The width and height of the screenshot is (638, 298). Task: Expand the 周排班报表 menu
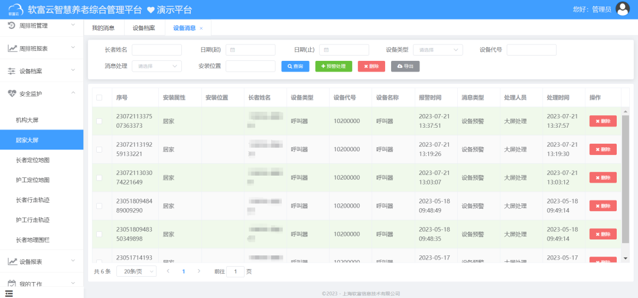[73, 48]
